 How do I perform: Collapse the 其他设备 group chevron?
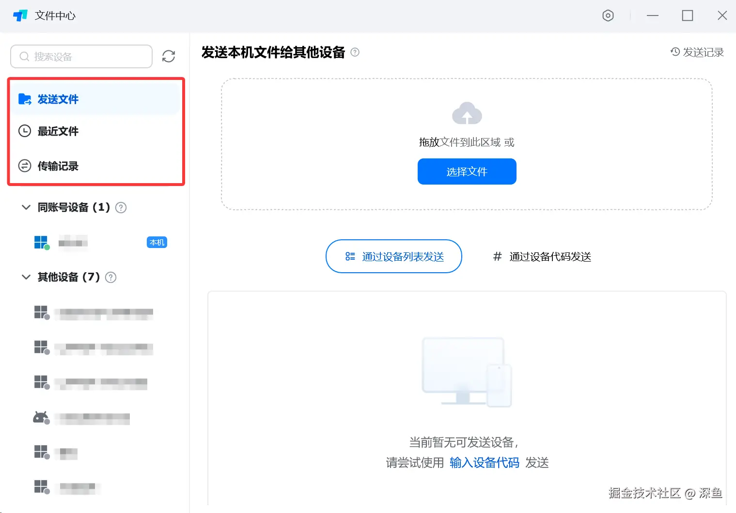(26, 277)
